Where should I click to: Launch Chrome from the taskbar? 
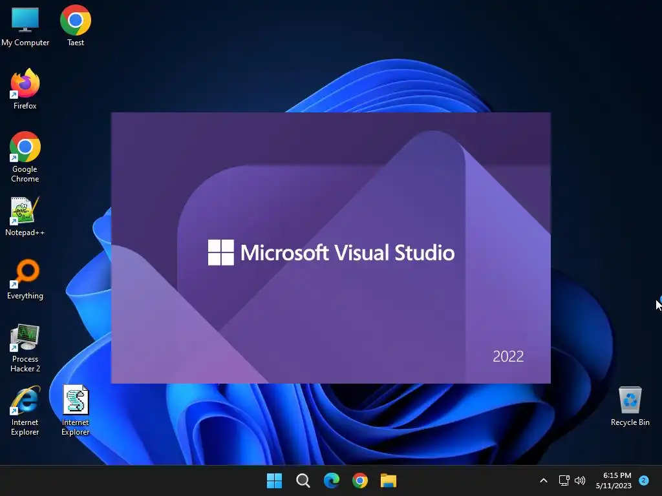(359, 480)
